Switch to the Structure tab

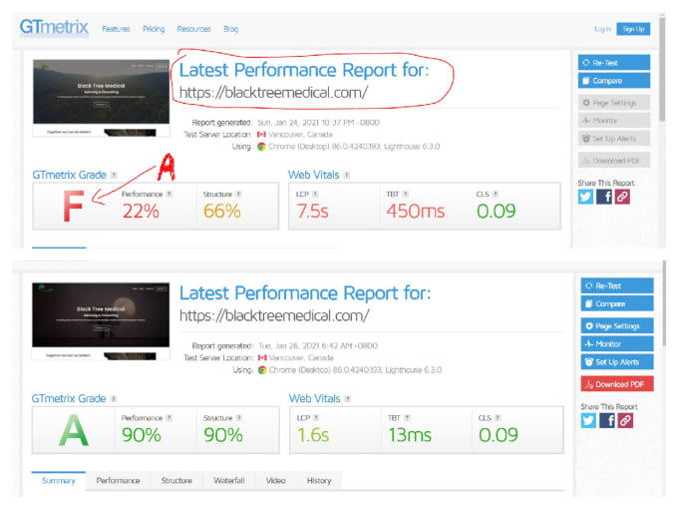pyautogui.click(x=176, y=480)
